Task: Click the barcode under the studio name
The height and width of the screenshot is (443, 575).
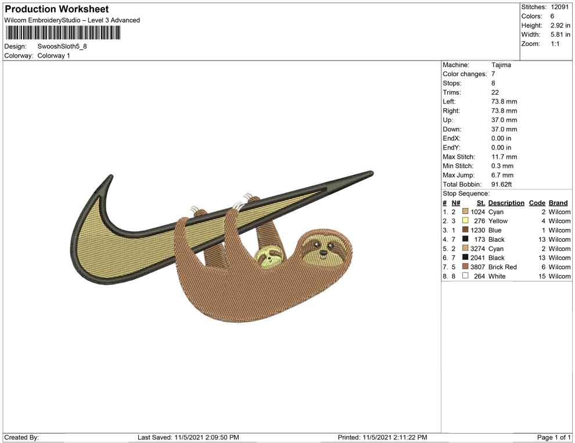Action: point(63,33)
